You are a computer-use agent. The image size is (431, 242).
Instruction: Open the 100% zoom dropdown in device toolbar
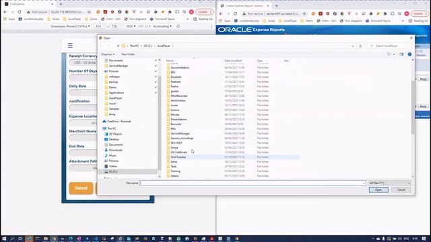pos(131,26)
